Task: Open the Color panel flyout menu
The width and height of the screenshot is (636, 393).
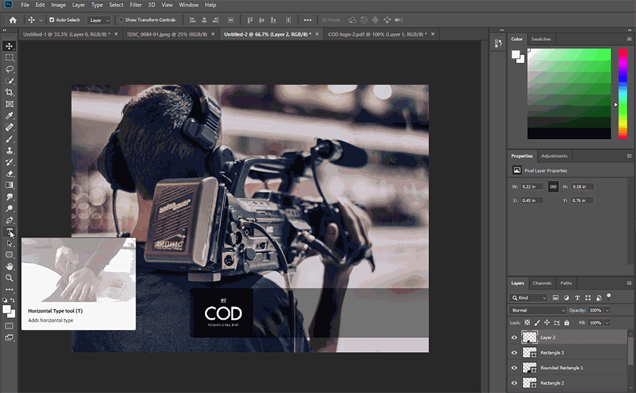Action: (x=629, y=40)
